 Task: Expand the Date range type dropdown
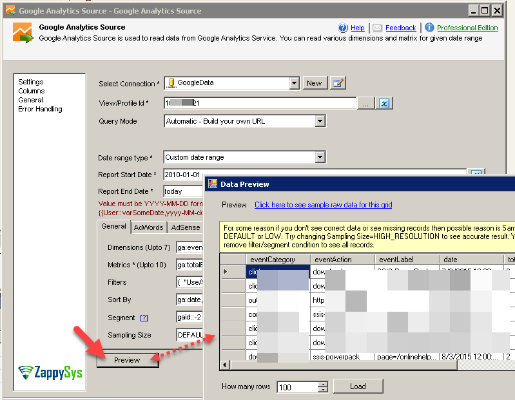[x=320, y=157]
